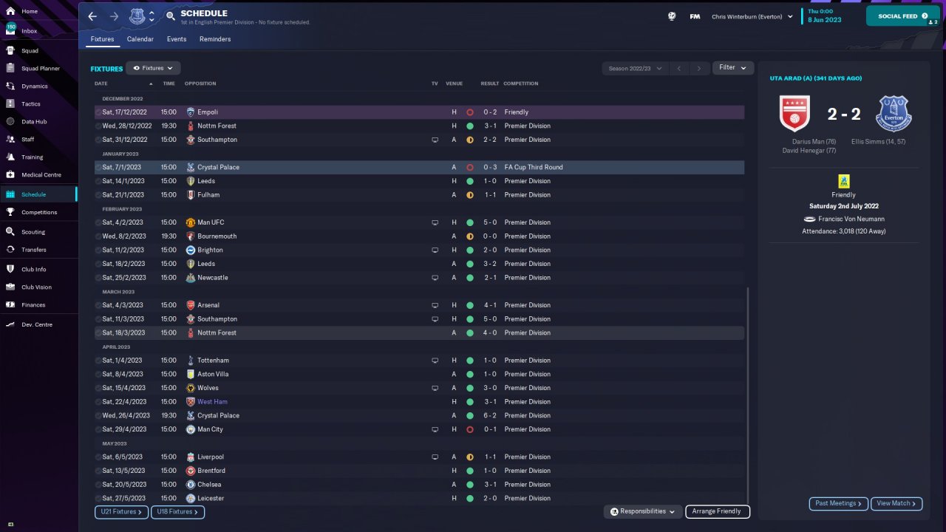
Task: Expand the Fixtures view dropdown
Action: coord(153,68)
